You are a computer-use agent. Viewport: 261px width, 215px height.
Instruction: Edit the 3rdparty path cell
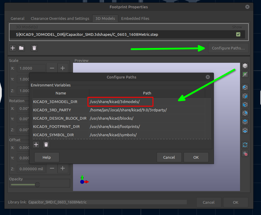147,110
